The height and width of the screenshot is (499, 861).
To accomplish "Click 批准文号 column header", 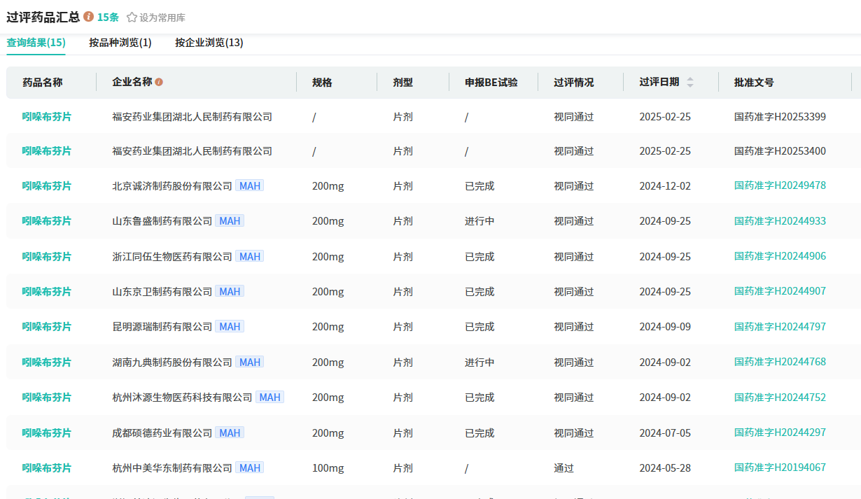I will pos(754,83).
